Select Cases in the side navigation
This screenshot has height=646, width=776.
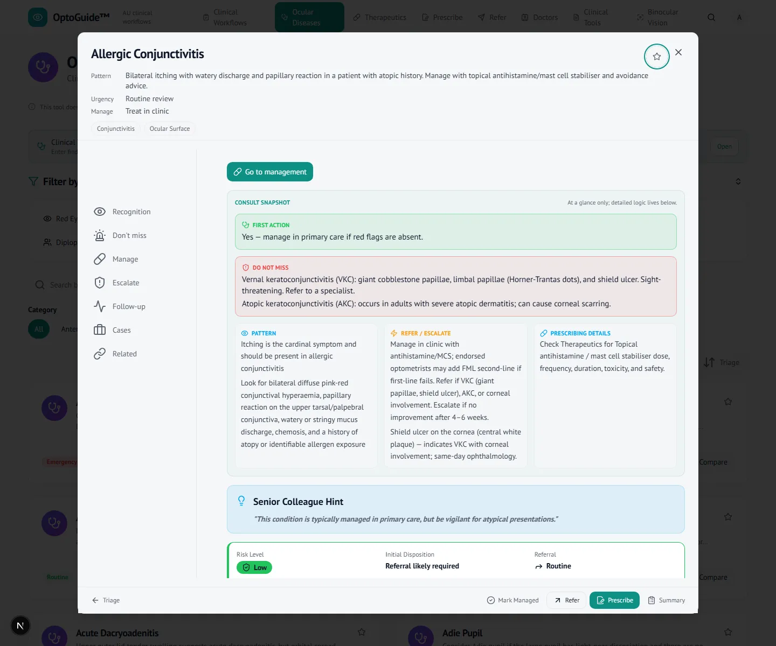click(112, 330)
